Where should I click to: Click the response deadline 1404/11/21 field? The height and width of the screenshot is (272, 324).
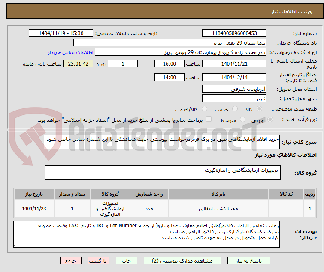234,64
